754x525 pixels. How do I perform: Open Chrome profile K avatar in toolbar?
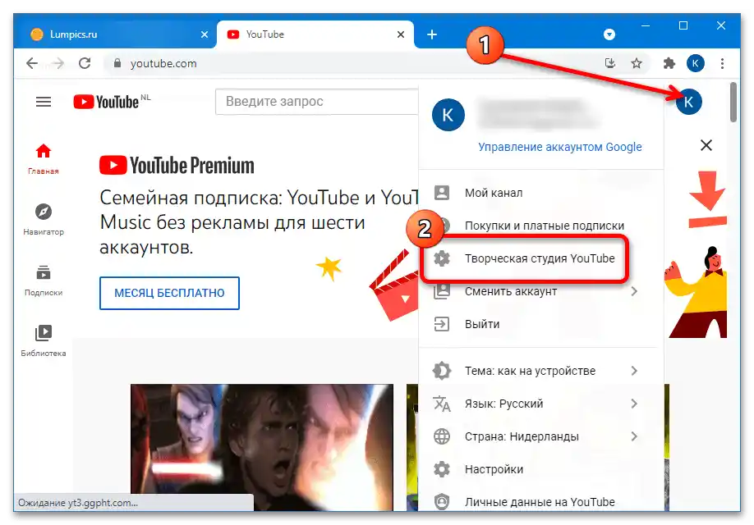tap(696, 63)
